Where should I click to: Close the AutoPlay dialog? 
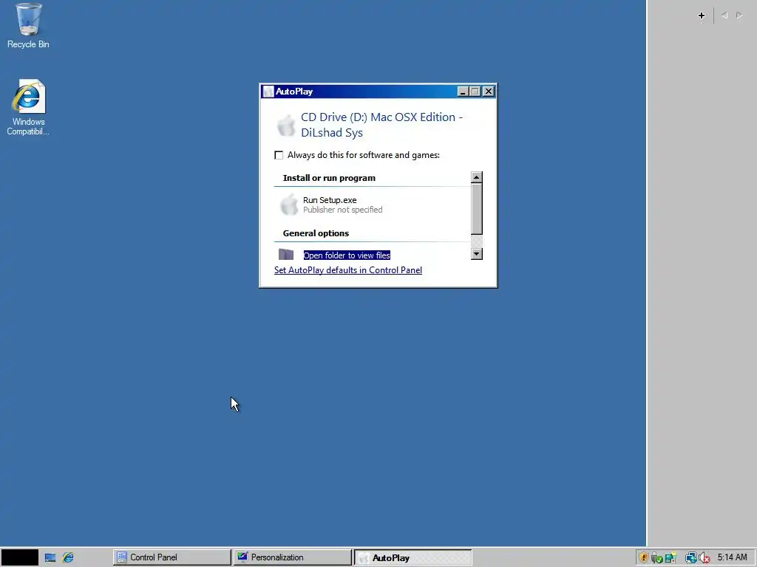(489, 92)
